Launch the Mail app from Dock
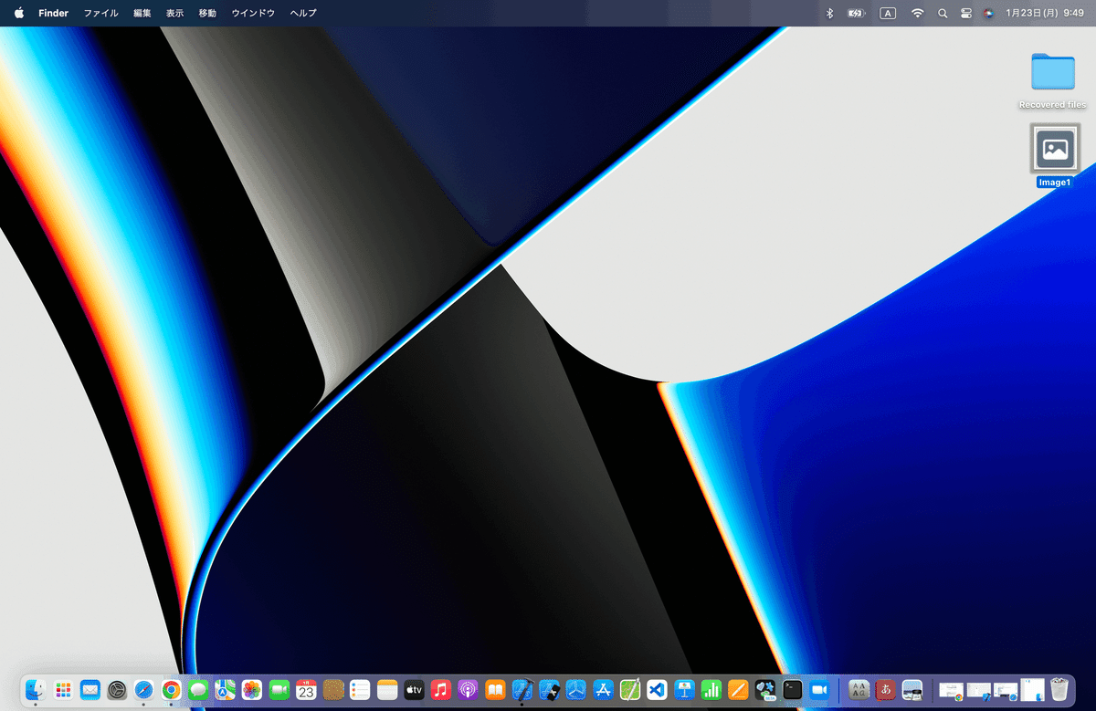 pos(90,690)
